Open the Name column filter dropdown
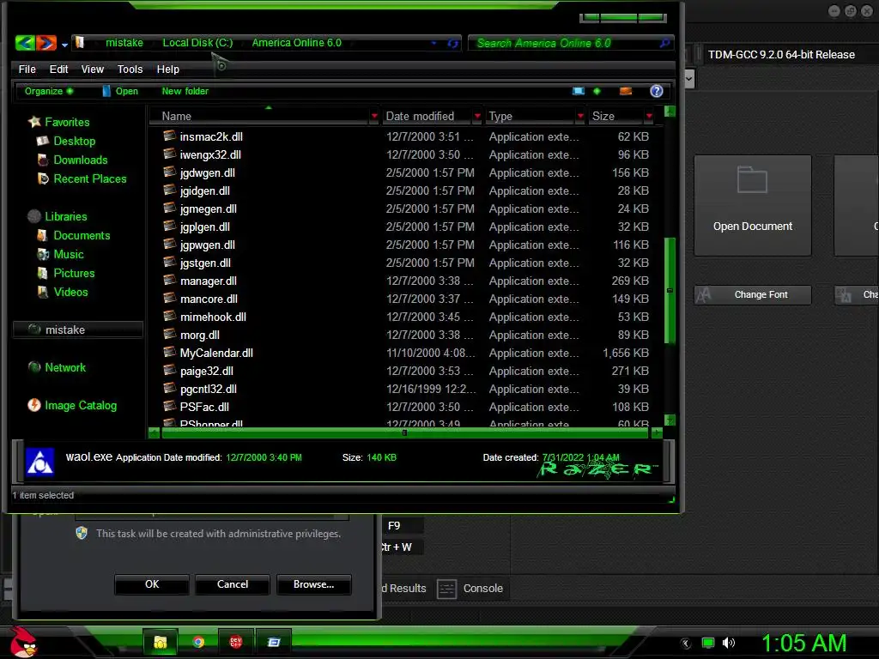 (x=374, y=116)
